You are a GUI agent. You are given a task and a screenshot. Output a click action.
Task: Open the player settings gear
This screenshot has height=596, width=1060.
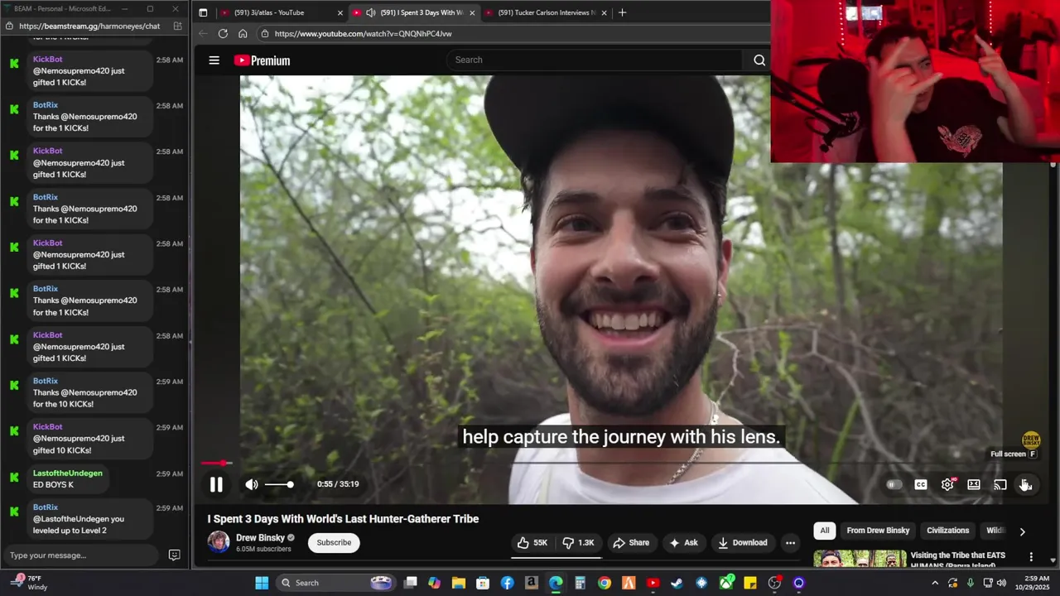947,485
